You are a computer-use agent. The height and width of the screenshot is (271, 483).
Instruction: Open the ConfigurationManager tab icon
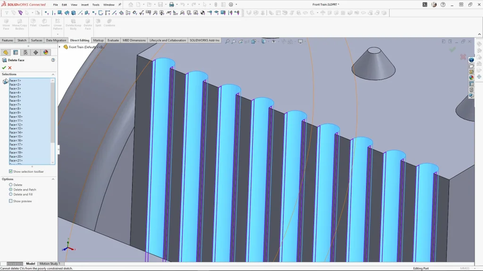[x=25, y=53]
